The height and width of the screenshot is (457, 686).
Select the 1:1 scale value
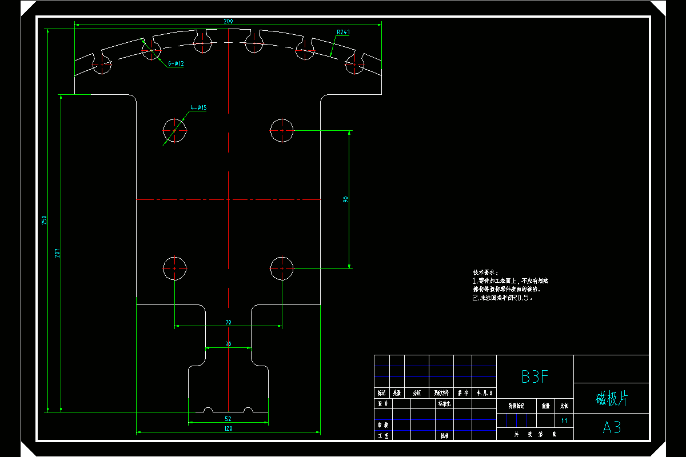point(564,421)
